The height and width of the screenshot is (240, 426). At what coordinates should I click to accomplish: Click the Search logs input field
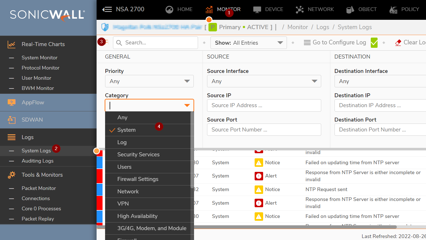point(156,43)
